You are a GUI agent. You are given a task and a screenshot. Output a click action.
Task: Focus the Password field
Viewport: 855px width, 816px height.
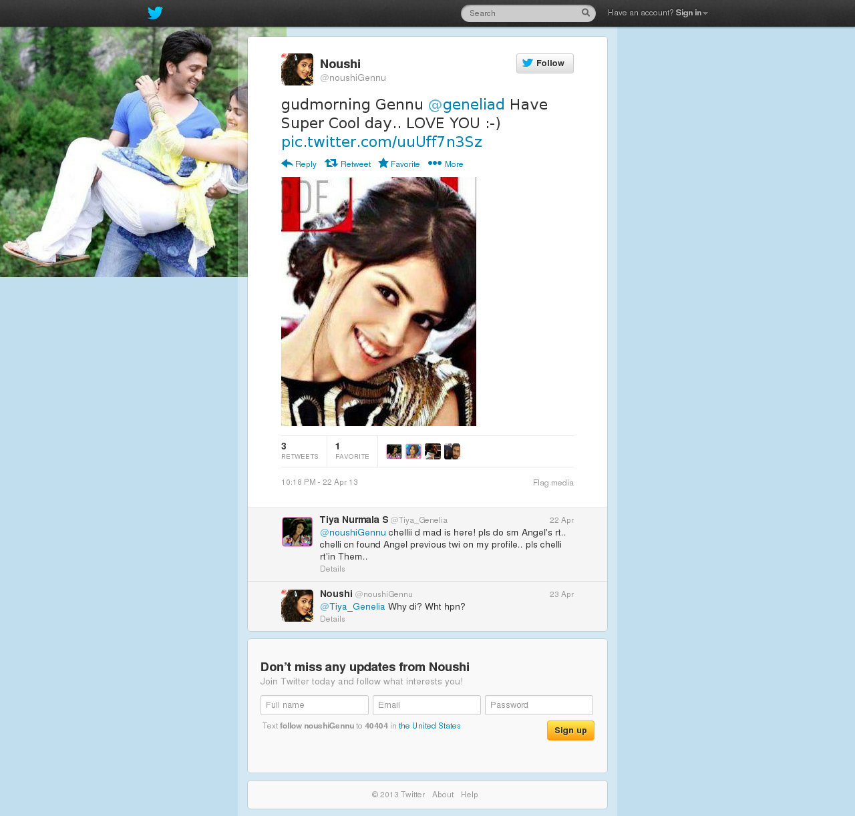(x=539, y=705)
